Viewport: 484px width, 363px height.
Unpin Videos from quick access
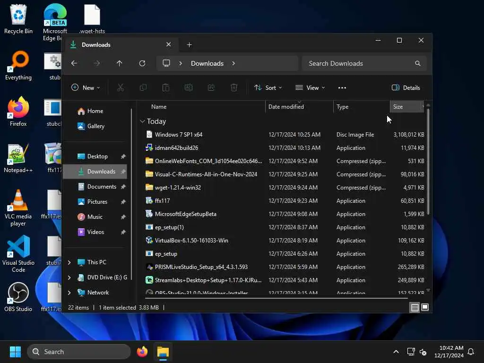[123, 232]
